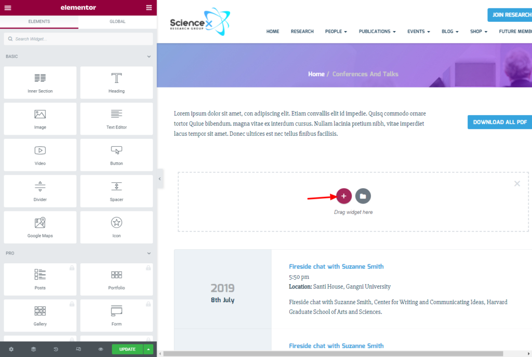The image size is (532, 357).
Task: Select the Heading widget
Action: [116, 82]
